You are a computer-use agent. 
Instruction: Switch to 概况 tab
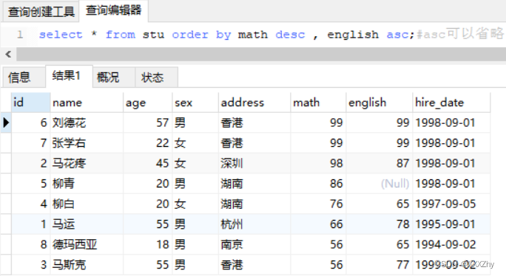114,77
